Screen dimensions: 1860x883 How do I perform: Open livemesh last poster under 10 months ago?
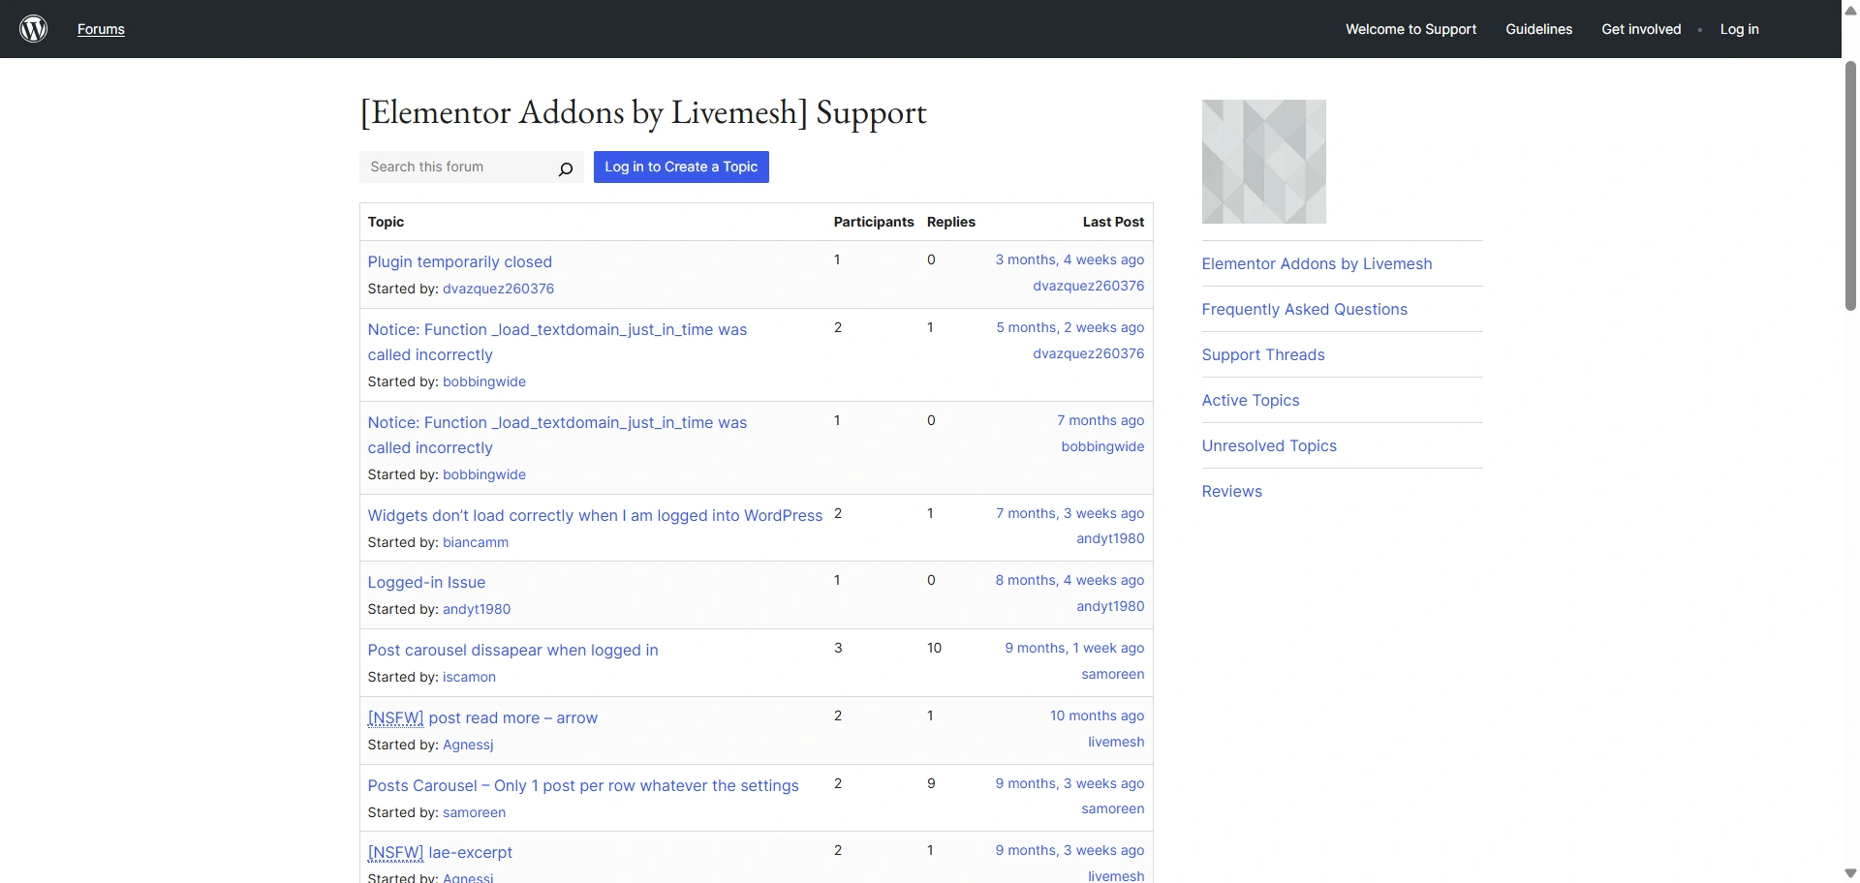(x=1116, y=742)
